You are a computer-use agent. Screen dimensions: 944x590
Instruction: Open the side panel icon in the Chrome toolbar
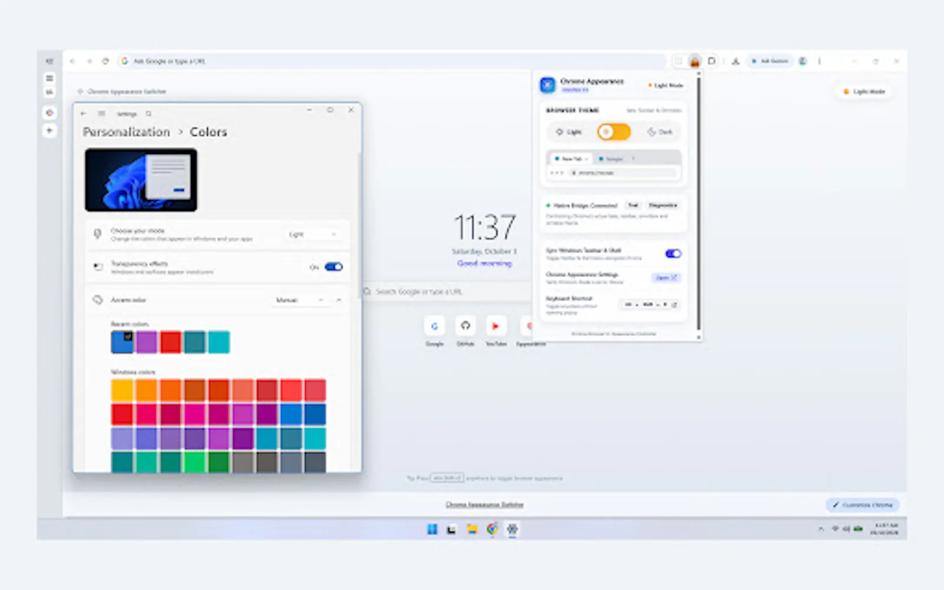point(712,61)
